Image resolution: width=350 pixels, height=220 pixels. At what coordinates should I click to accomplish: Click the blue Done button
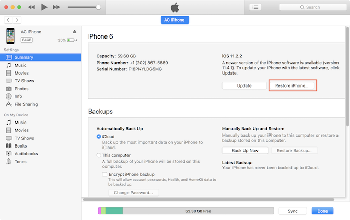322,211
